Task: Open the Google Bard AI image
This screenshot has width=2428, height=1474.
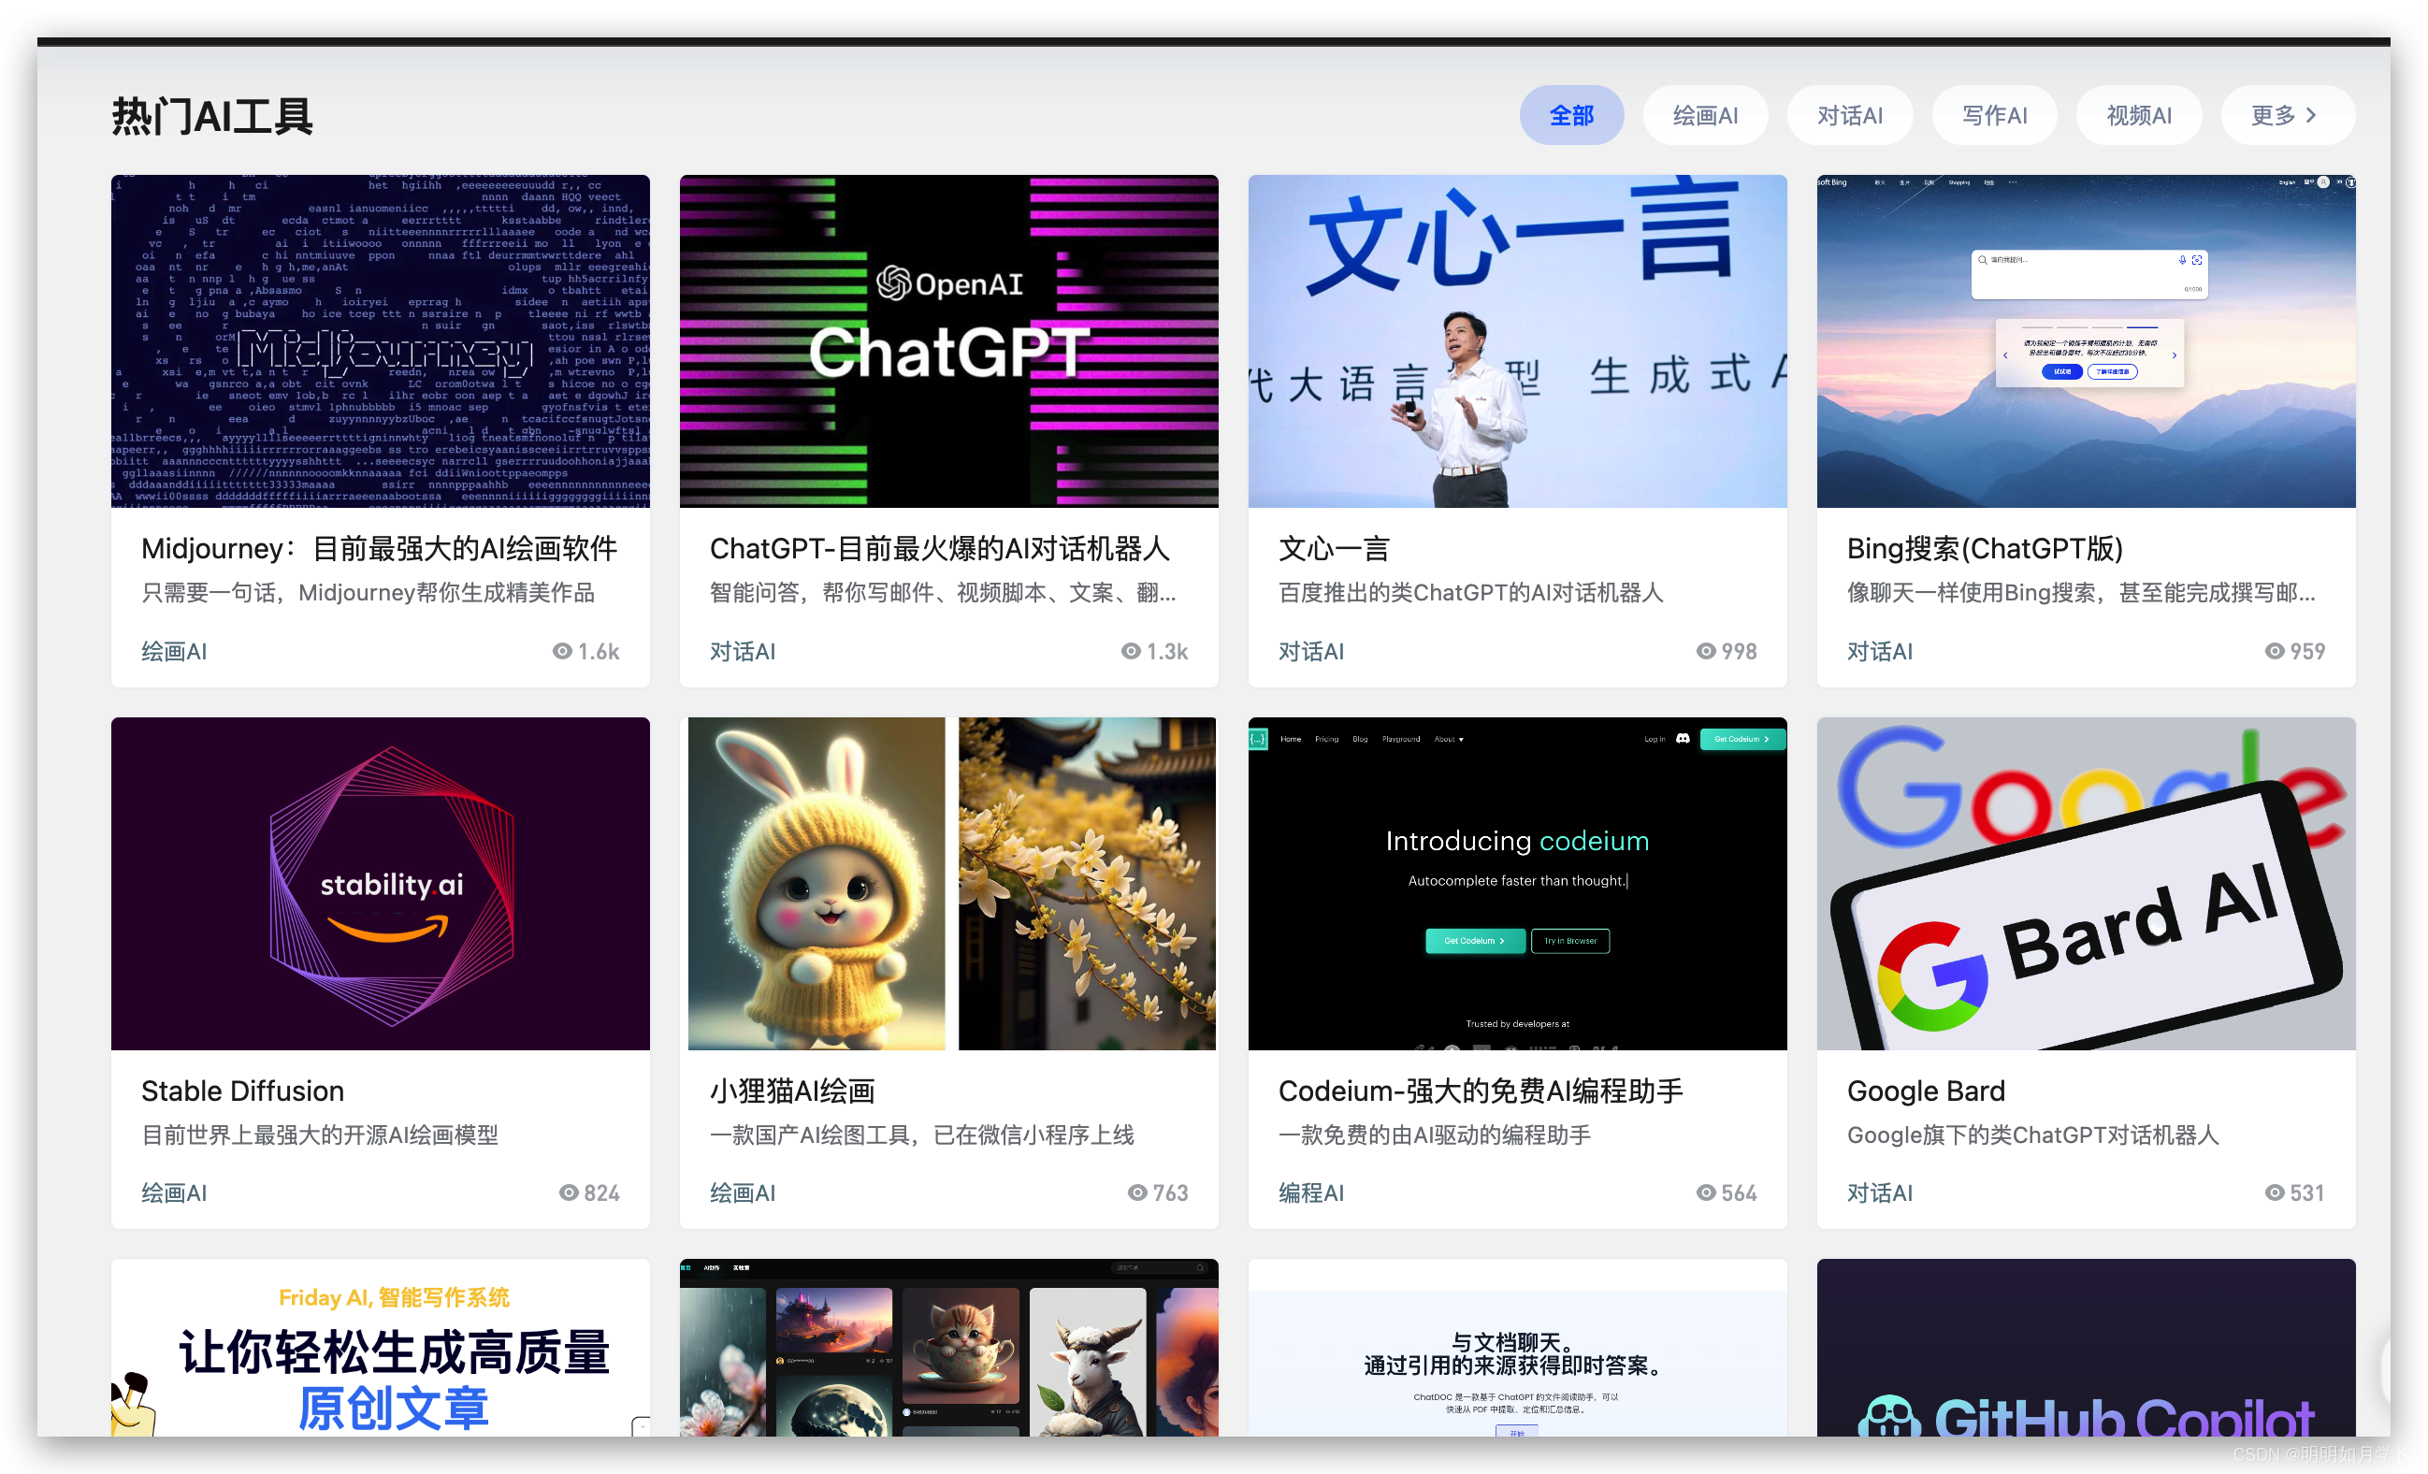Action: [x=2086, y=883]
